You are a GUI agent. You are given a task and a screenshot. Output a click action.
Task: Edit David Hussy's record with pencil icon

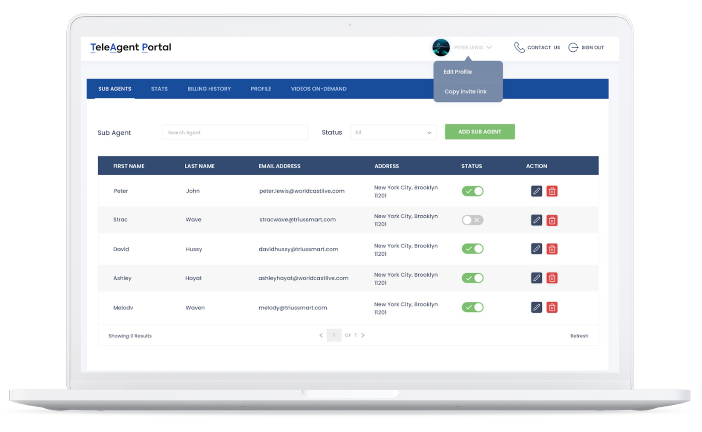tap(536, 249)
